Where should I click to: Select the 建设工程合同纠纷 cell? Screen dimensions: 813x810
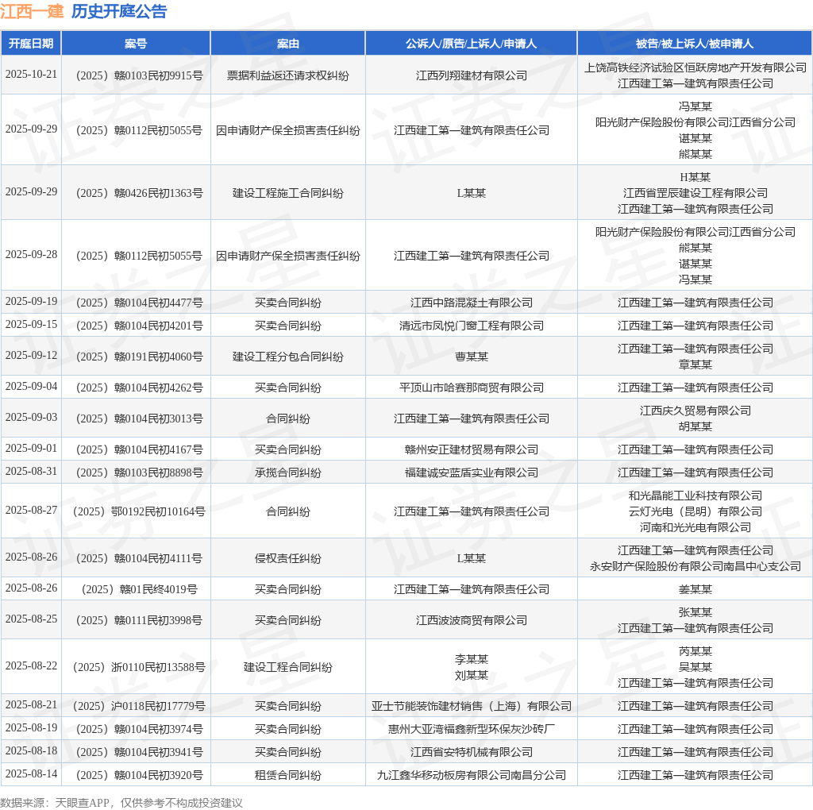pos(287,667)
